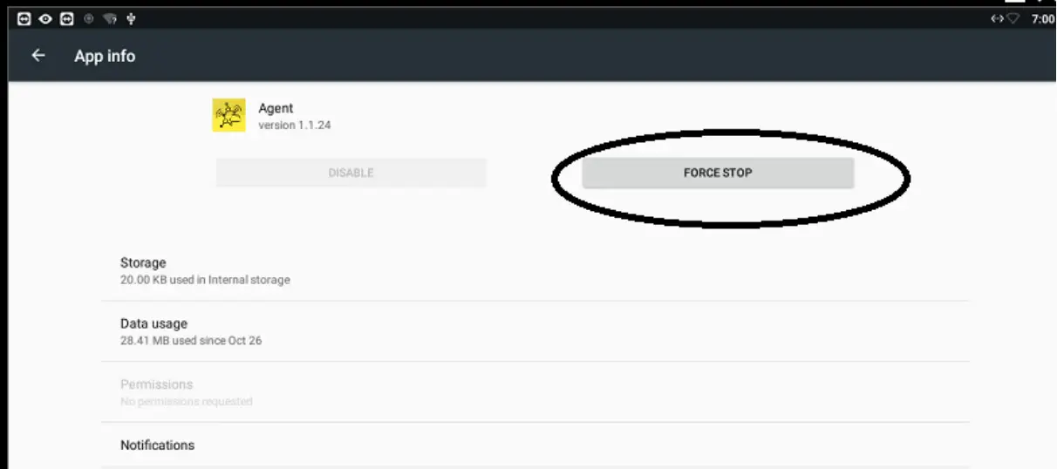This screenshot has height=469, width=1057.
Task: Open the Notifications settings row
Action: [535, 445]
